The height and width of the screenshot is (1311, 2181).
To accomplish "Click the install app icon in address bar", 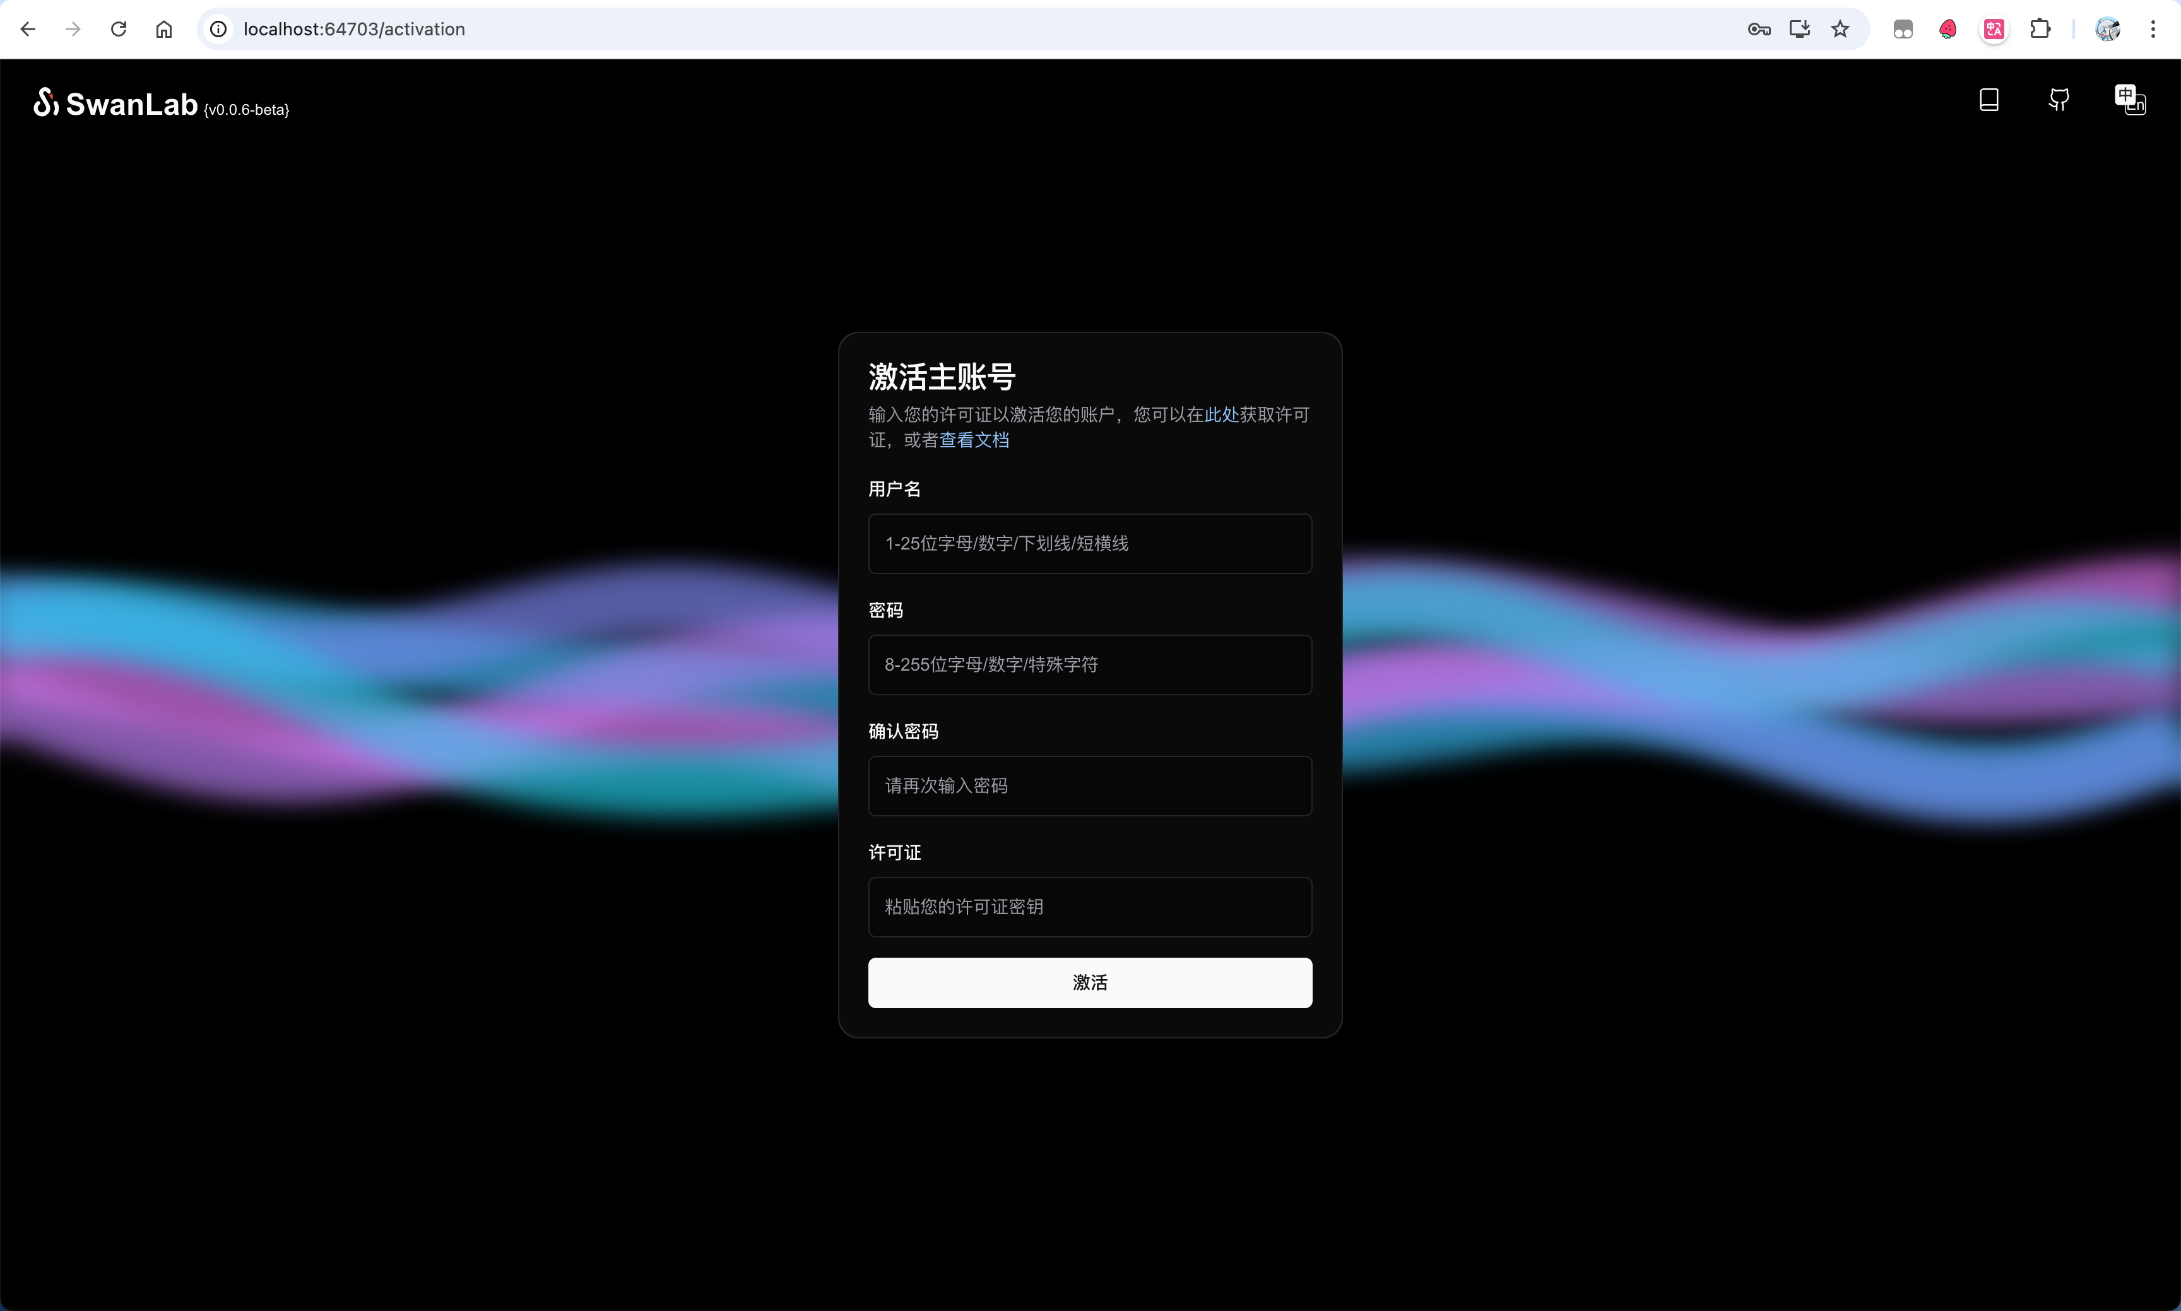I will pos(1799,29).
